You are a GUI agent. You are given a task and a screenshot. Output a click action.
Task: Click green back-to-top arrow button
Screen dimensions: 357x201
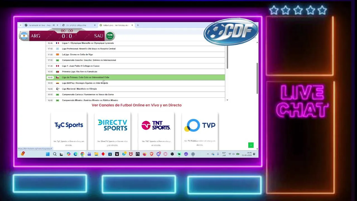click(251, 145)
